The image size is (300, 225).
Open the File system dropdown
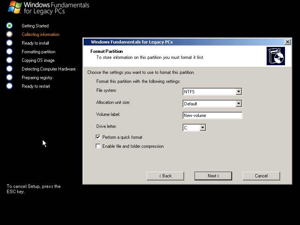coord(239,91)
